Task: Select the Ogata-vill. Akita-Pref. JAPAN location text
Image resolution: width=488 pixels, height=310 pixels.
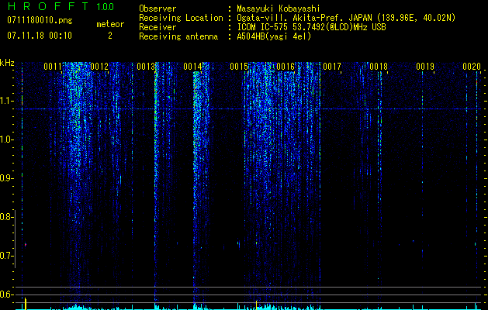Action: click(346, 18)
